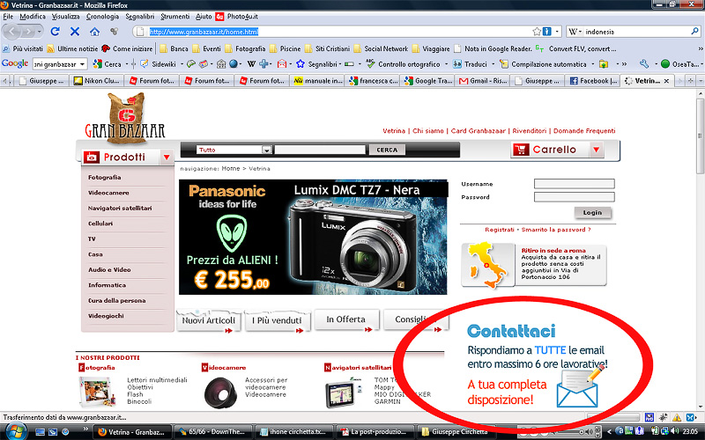Switch to the Google Tra... tab
This screenshot has width=705, height=440.
[428, 81]
